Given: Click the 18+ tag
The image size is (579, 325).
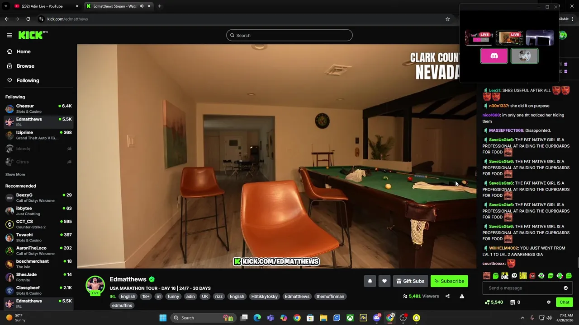Looking at the screenshot, I should tap(146, 297).
